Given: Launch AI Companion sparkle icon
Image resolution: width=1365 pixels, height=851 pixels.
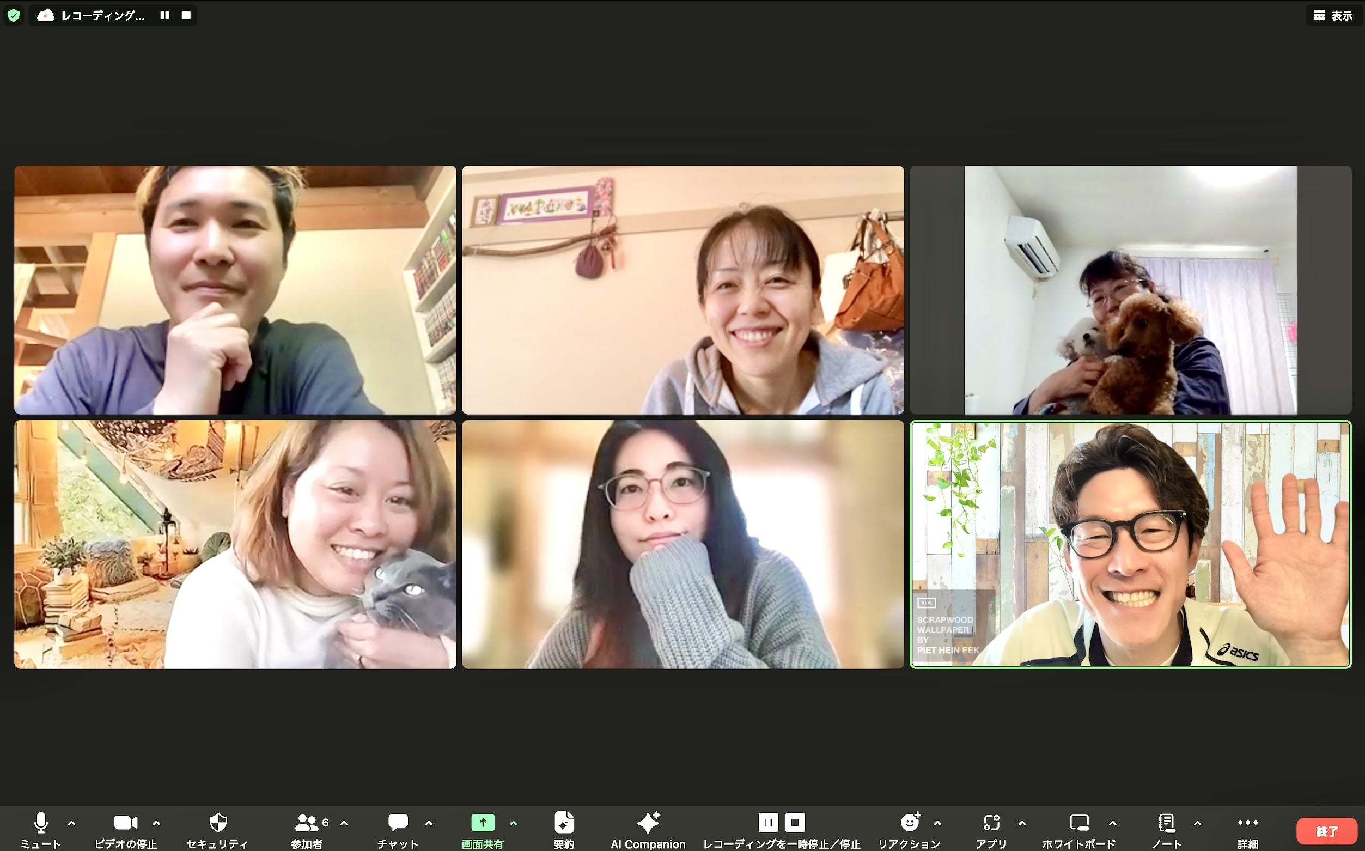Looking at the screenshot, I should point(648,823).
